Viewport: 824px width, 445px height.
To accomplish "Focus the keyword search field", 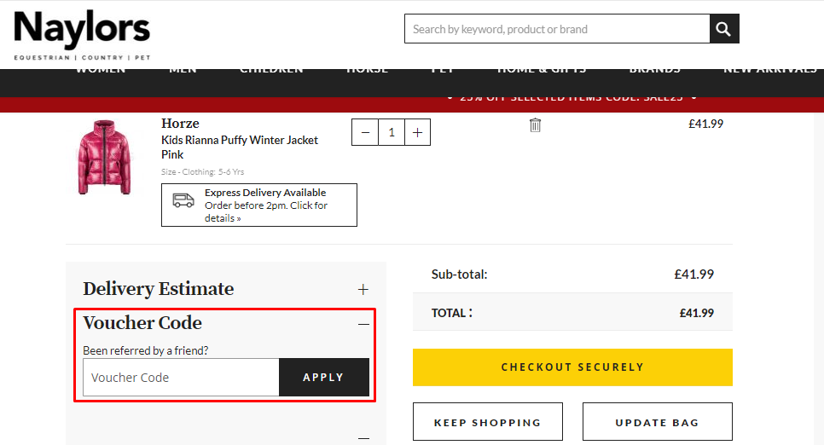I will [x=557, y=29].
